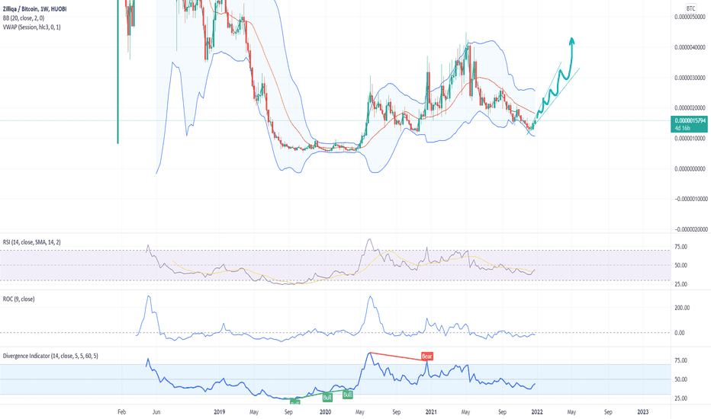This screenshot has width=711, height=419.
Task: Open the Divergence Indicator legend label
Action: (50, 356)
